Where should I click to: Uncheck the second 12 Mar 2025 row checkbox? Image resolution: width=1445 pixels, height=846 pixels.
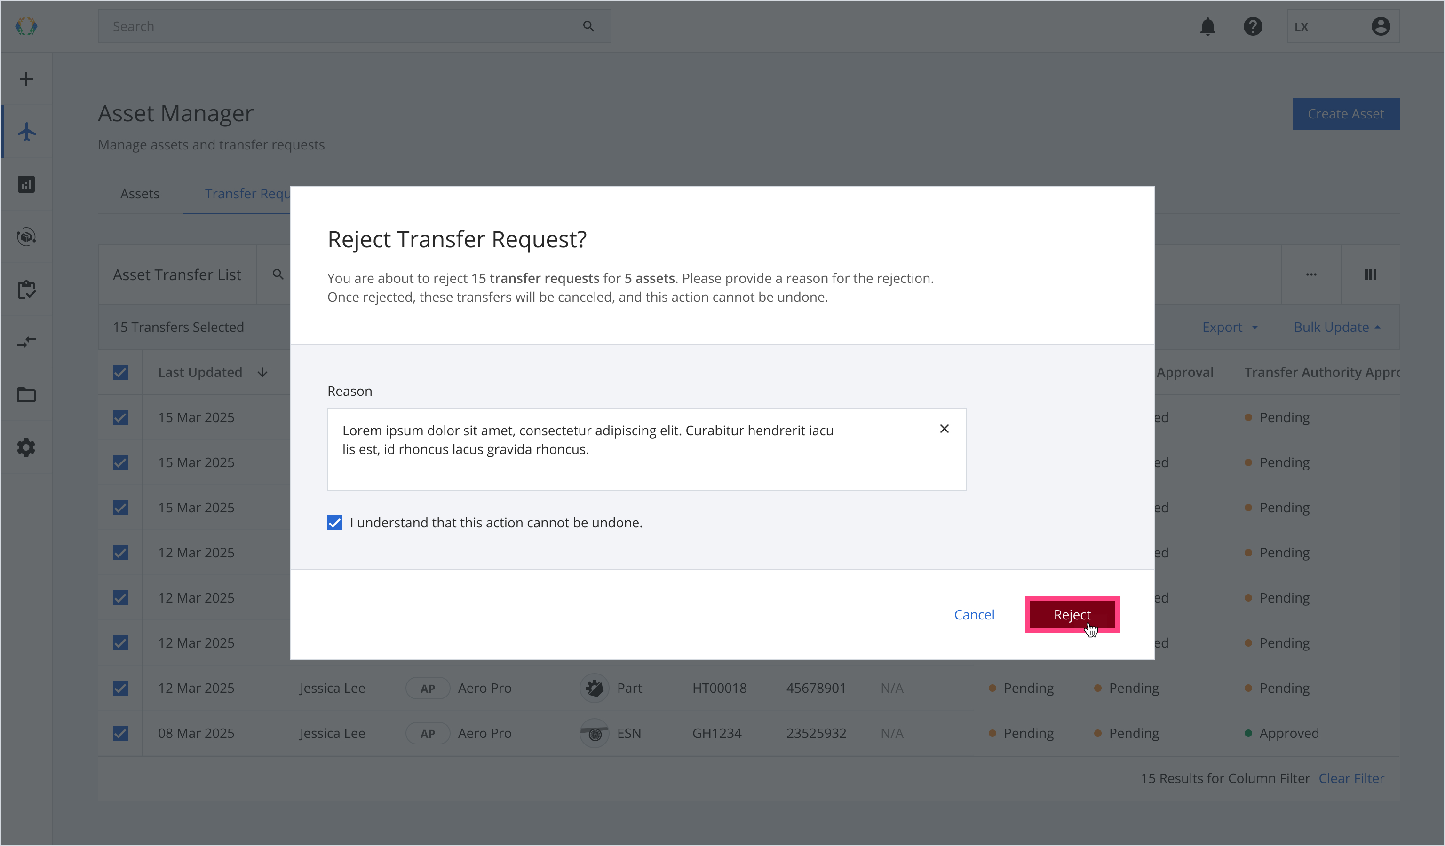pos(120,598)
